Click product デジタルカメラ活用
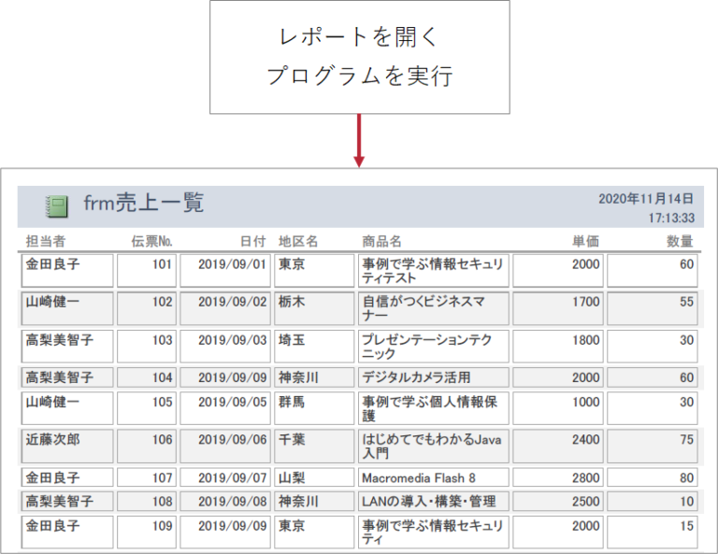Viewport: 718px width, 554px height. [x=433, y=377]
